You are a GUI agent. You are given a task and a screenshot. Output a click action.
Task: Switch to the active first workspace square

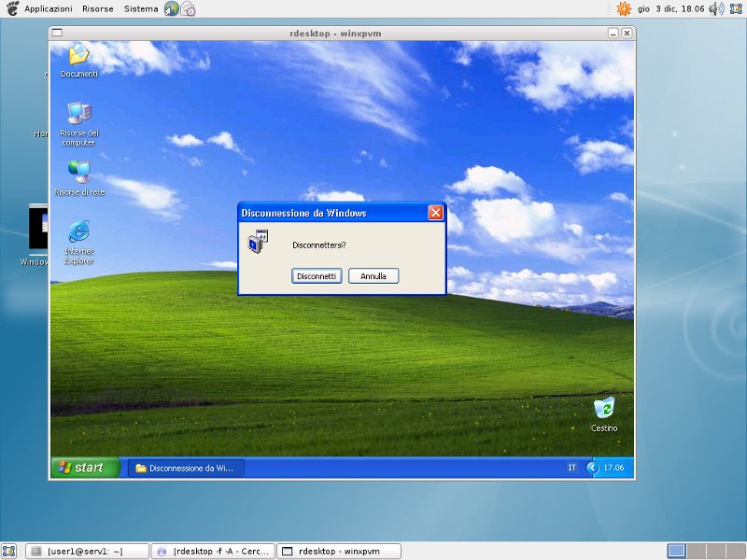pyautogui.click(x=676, y=552)
